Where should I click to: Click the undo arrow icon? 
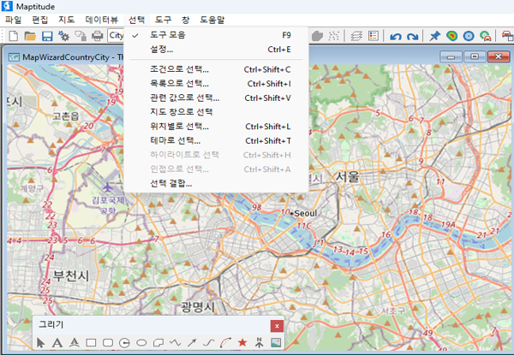pos(395,36)
